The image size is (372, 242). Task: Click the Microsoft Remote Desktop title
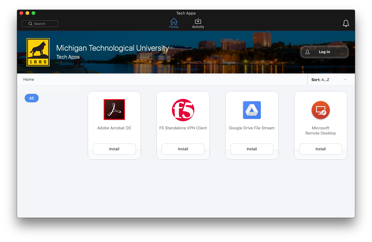[321, 131]
